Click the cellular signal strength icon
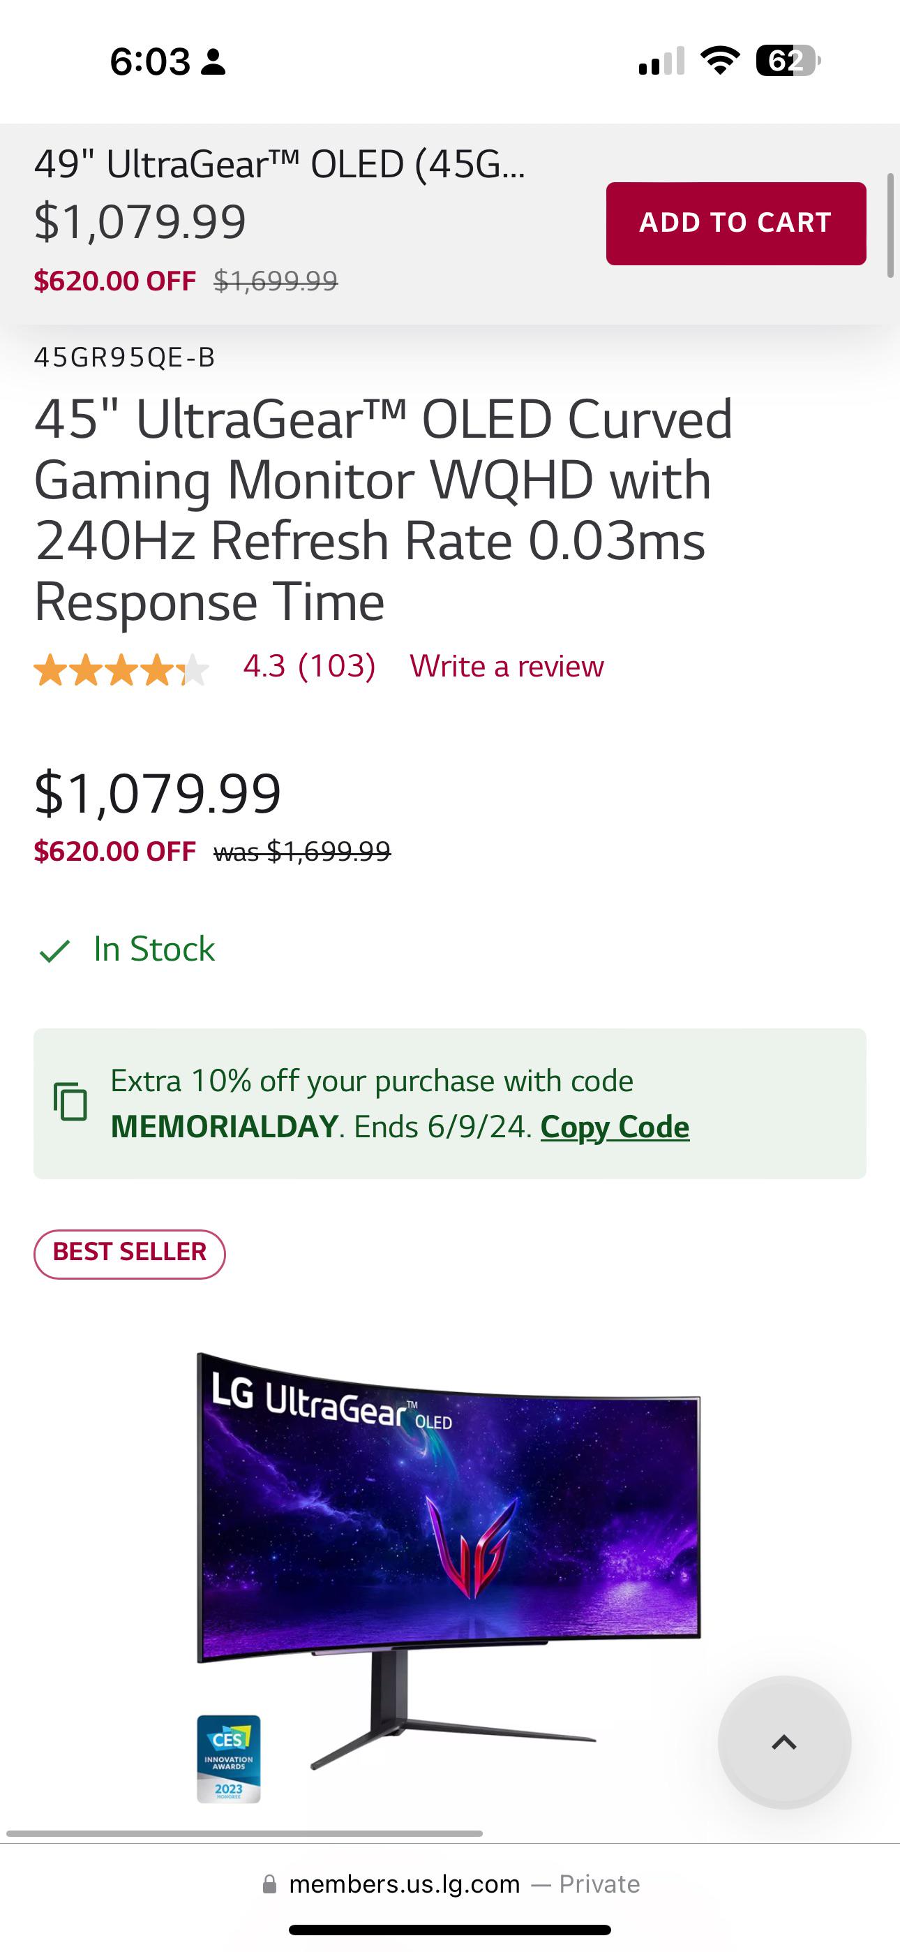 (661, 61)
